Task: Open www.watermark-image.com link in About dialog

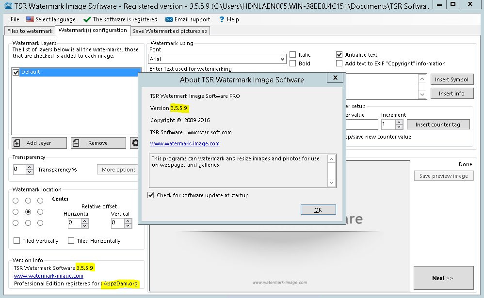Action: [x=185, y=143]
